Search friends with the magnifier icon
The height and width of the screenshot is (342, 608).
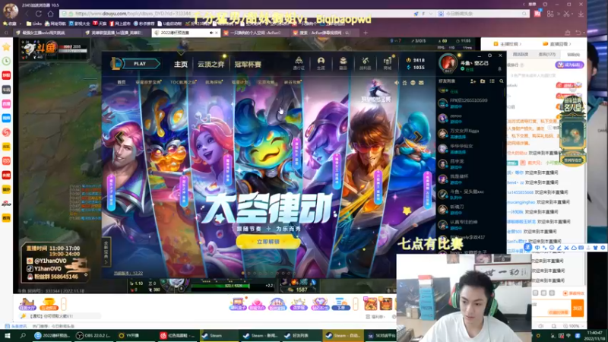click(502, 81)
